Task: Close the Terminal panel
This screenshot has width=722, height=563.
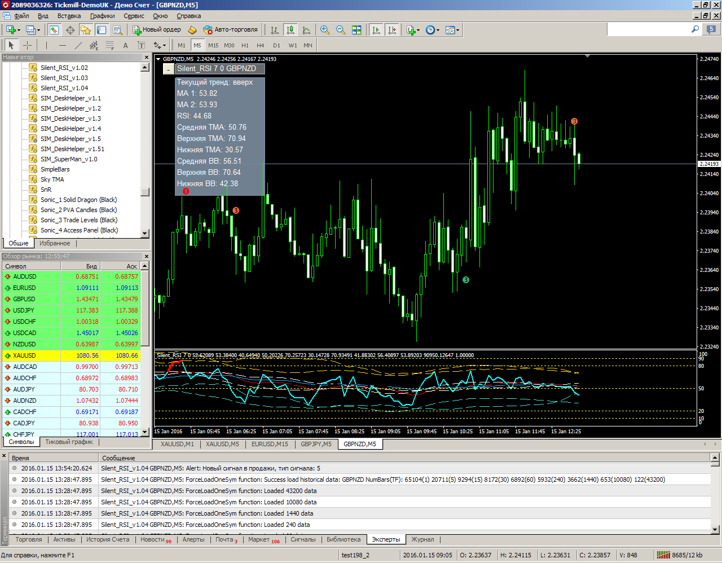Action: click(4, 455)
